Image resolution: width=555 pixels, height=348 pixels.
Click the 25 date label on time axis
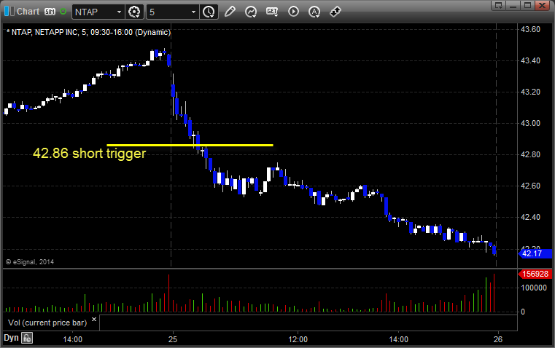coord(173,339)
